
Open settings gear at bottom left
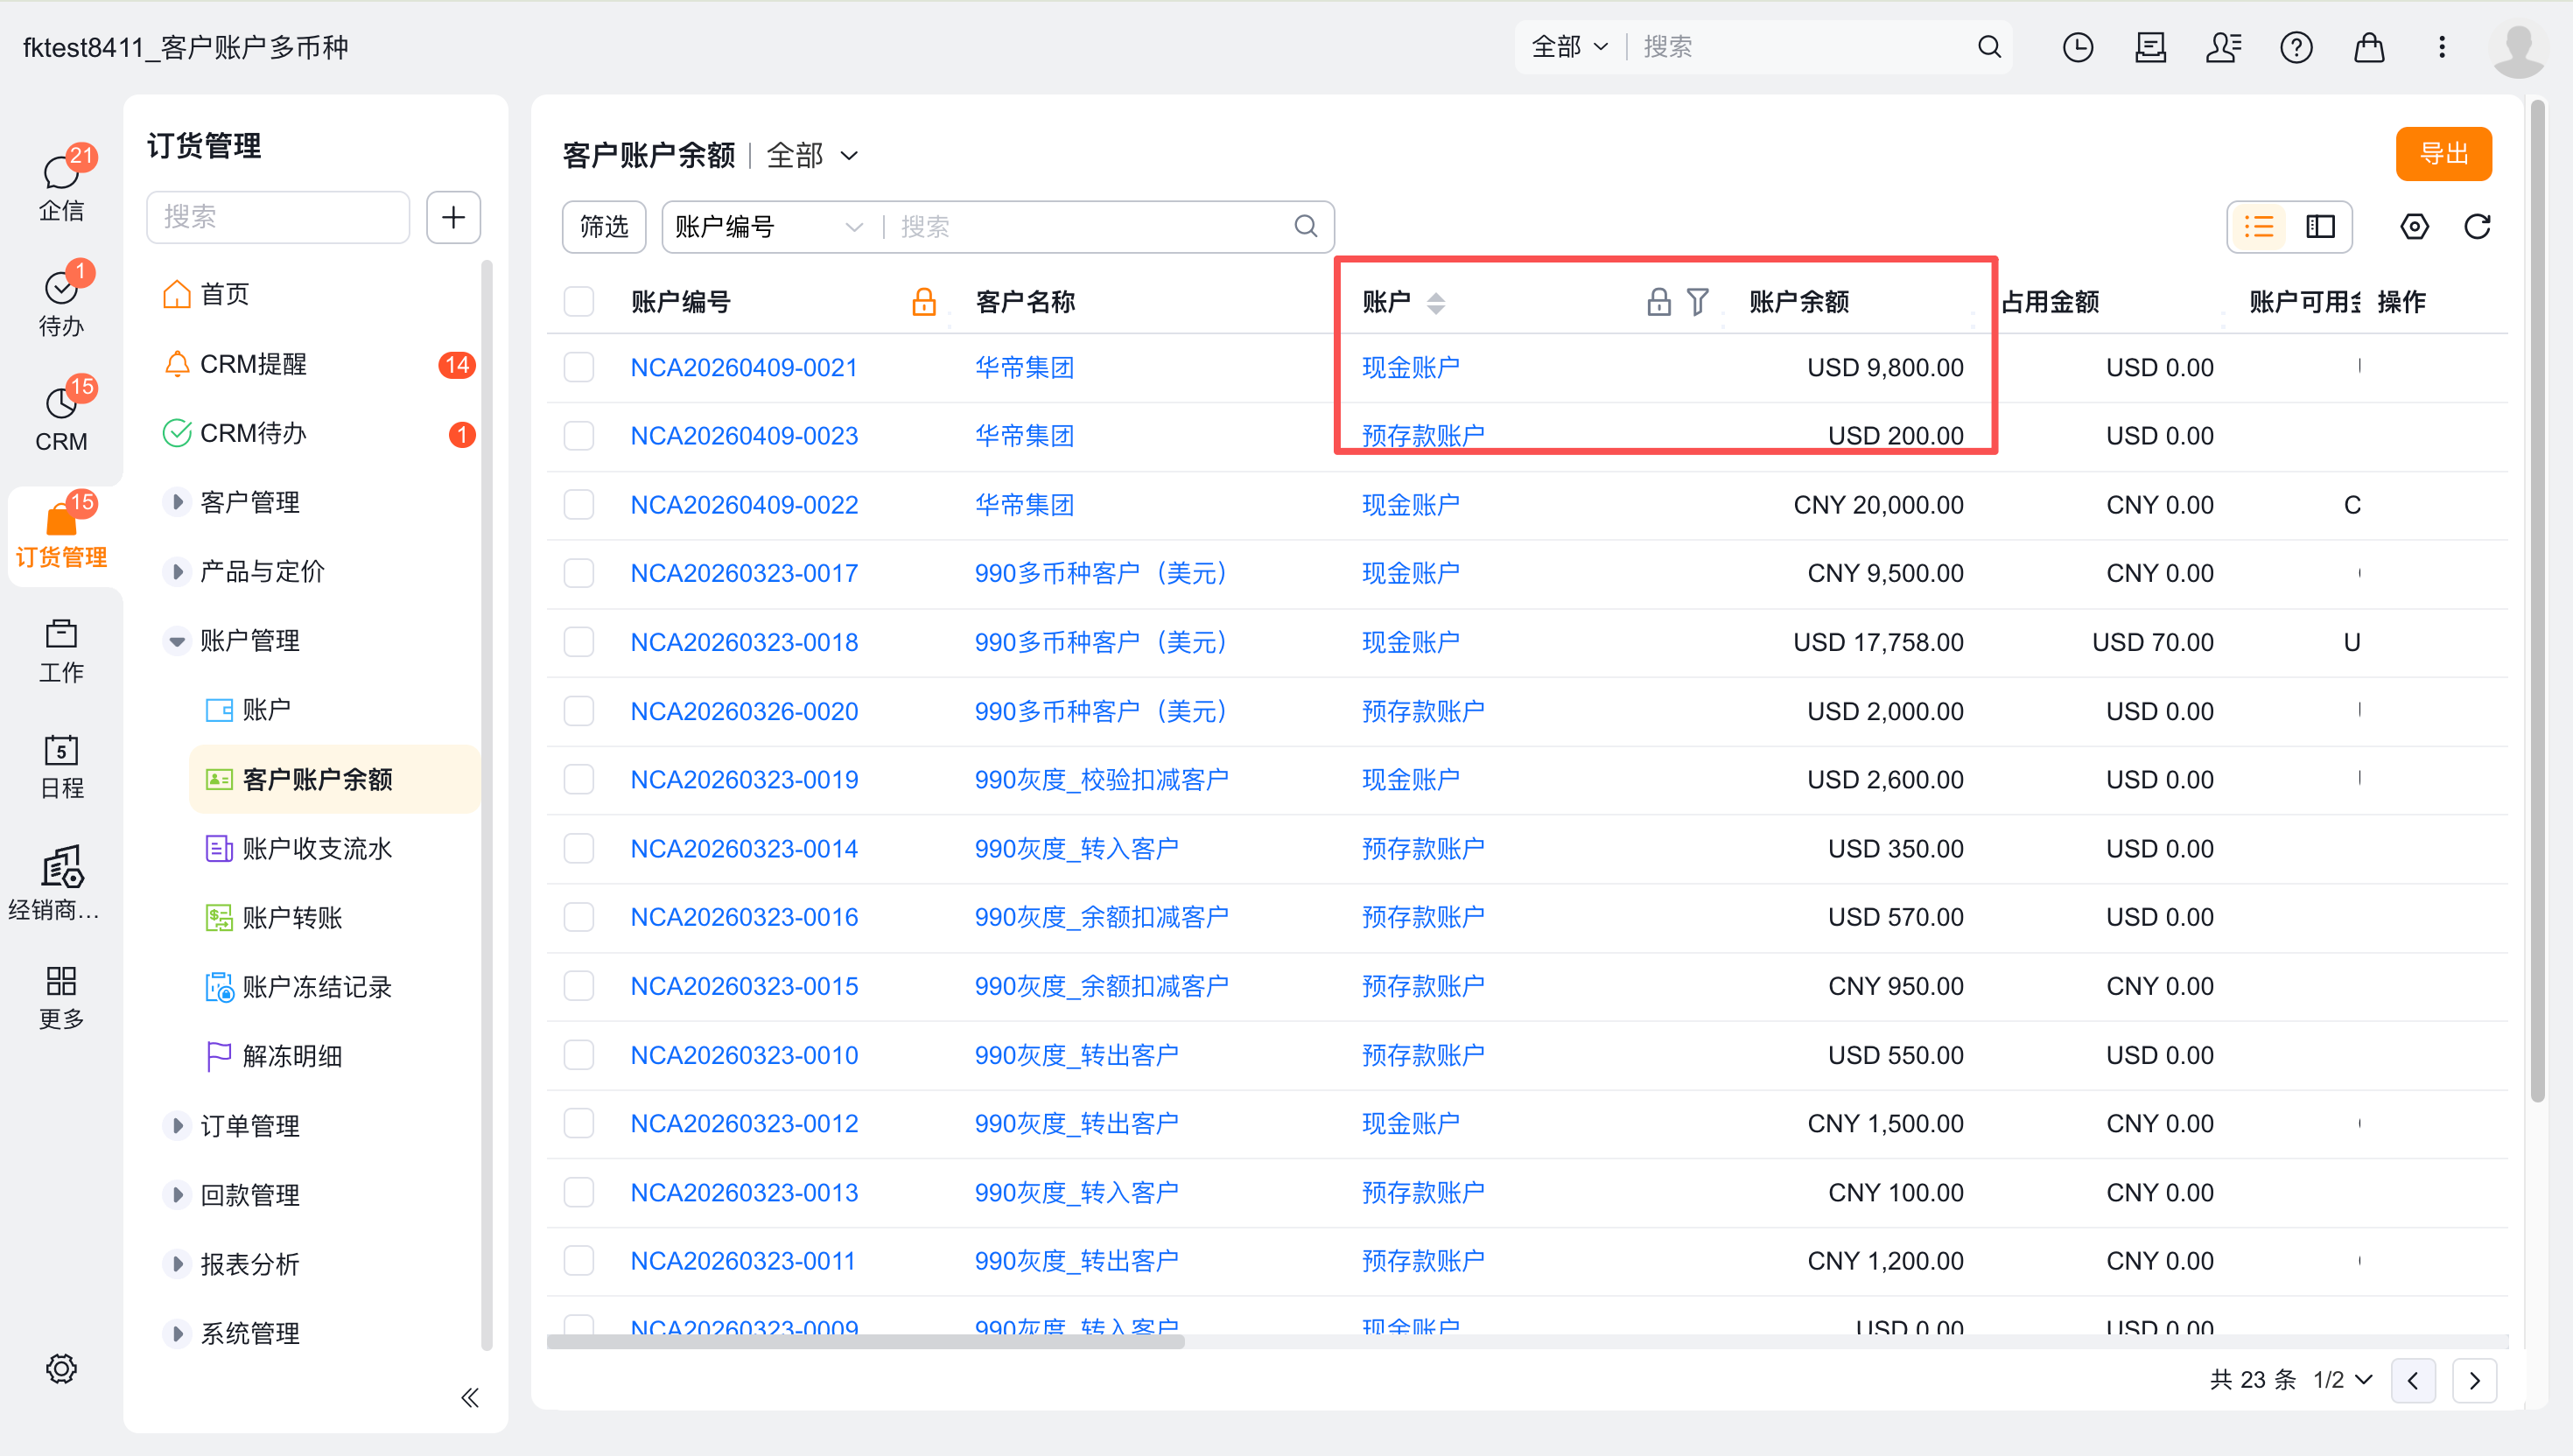click(61, 1368)
